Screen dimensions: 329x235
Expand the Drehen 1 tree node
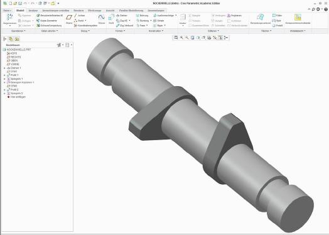tap(4, 68)
